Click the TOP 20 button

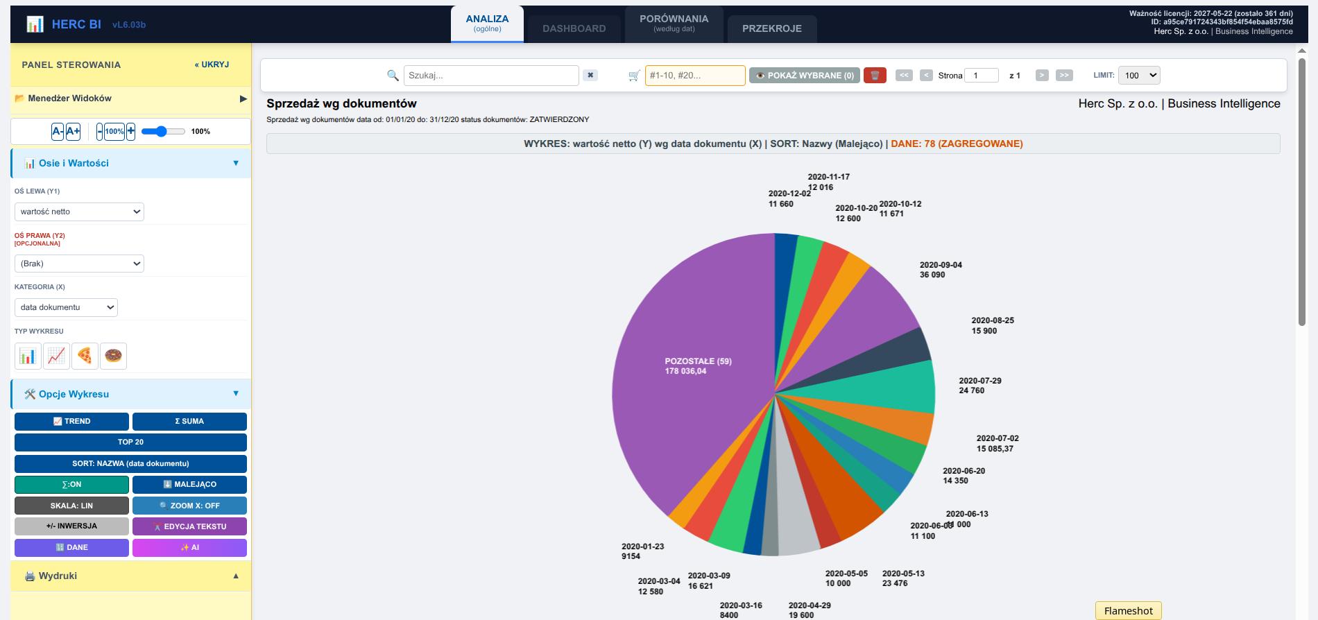[130, 442]
